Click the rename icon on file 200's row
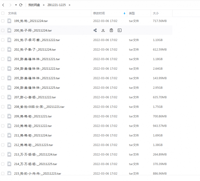Image resolution: width=200 pixels, height=181 pixels. point(120,30)
